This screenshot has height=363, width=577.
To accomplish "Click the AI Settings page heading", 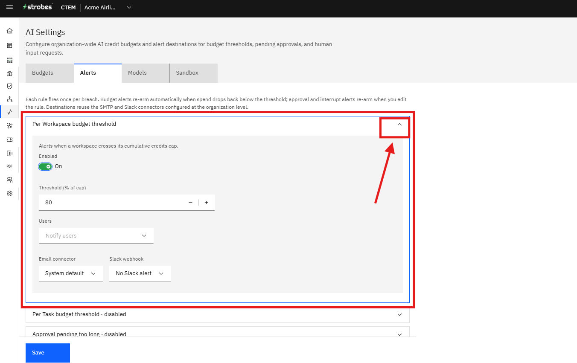I will [45, 32].
